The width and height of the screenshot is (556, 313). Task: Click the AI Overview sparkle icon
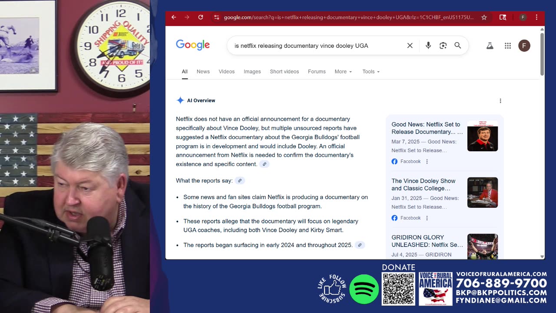point(180,100)
